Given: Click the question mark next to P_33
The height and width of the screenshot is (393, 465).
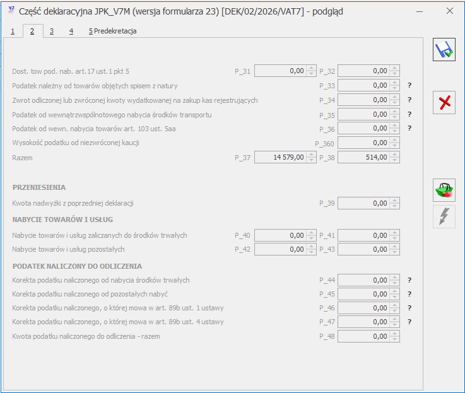Looking at the screenshot, I should (x=409, y=85).
